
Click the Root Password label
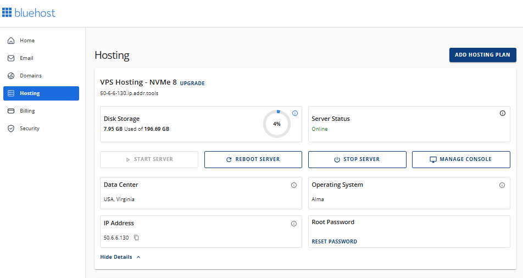click(x=333, y=223)
